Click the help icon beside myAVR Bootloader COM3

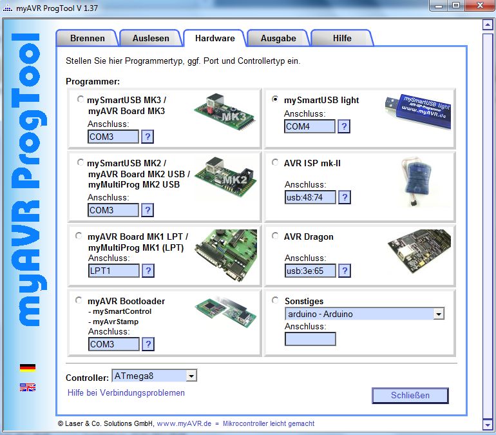(148, 344)
